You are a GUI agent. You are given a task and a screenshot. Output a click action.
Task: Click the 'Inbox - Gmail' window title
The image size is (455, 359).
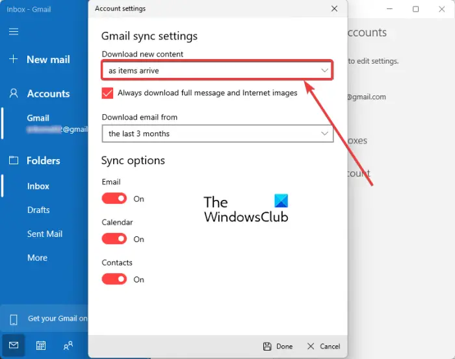point(29,9)
